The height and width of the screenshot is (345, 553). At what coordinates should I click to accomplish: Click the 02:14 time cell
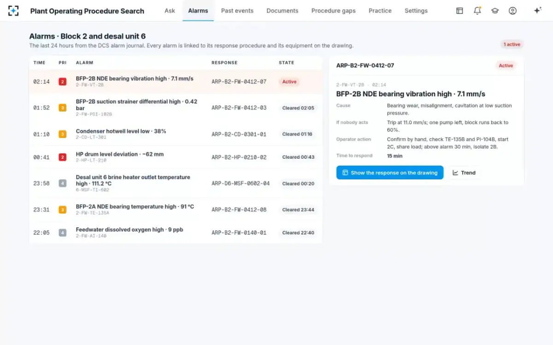tap(41, 82)
